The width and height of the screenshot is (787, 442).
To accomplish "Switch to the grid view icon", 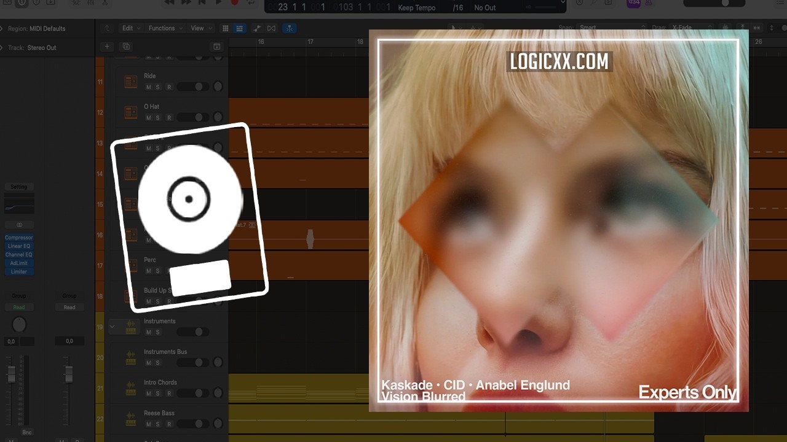I will click(226, 28).
